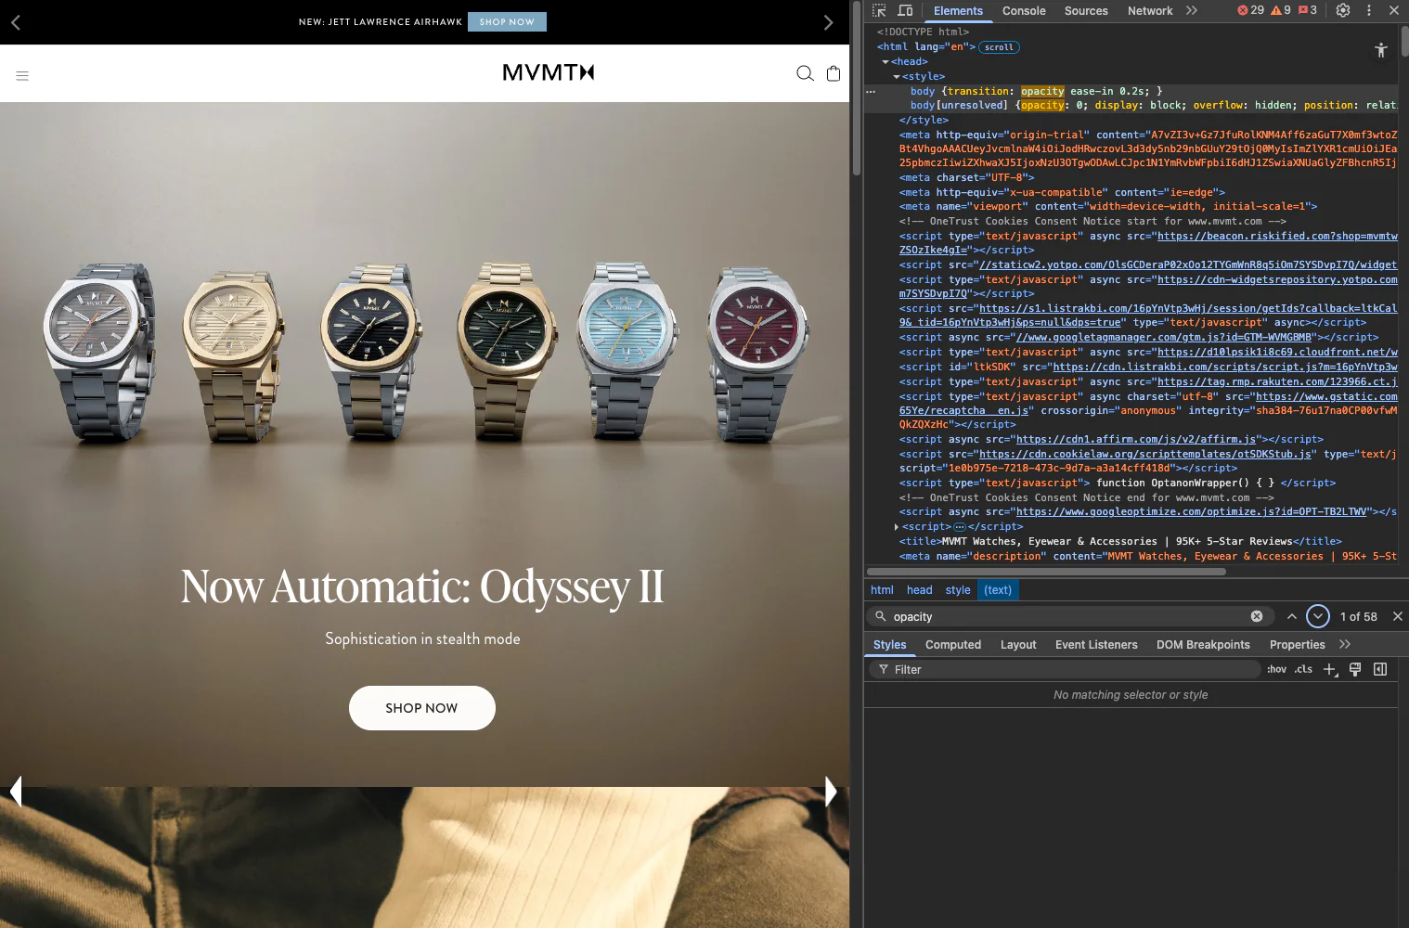This screenshot has height=928, width=1409.
Task: Show the previous hero slide
Action: 16,791
